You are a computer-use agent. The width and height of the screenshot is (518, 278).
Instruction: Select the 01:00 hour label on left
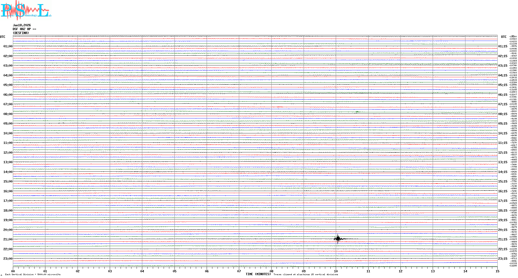pyautogui.click(x=8, y=46)
